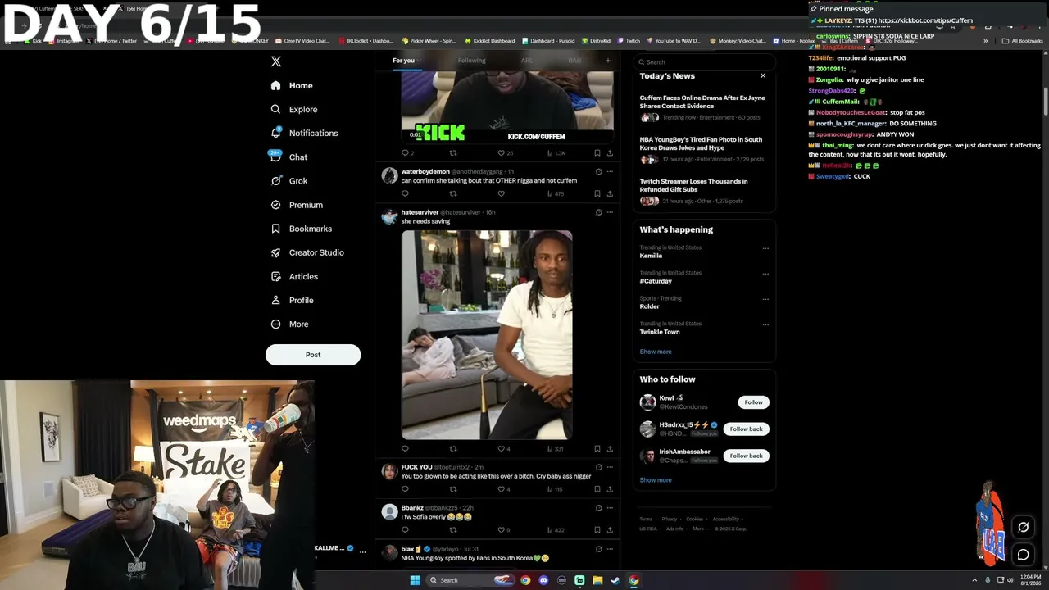Screen dimensions: 1049x590
Task: Click the Post button
Action: [313, 355]
